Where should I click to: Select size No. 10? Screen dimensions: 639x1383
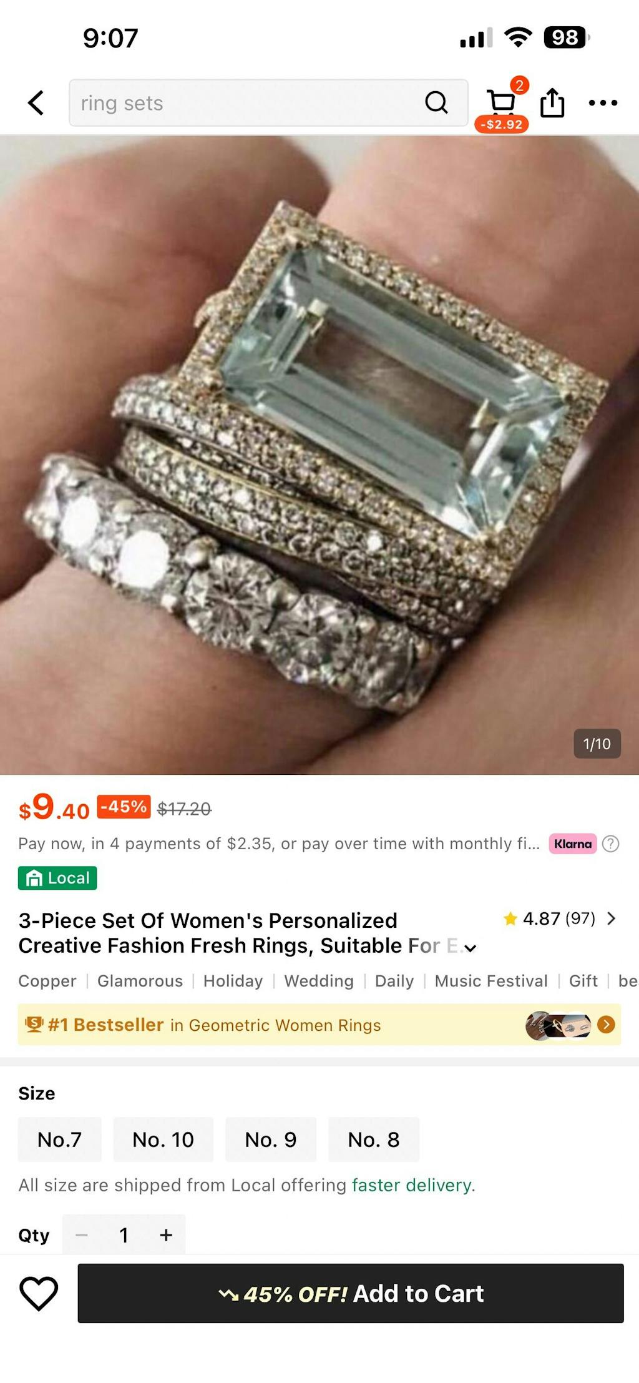click(163, 1139)
